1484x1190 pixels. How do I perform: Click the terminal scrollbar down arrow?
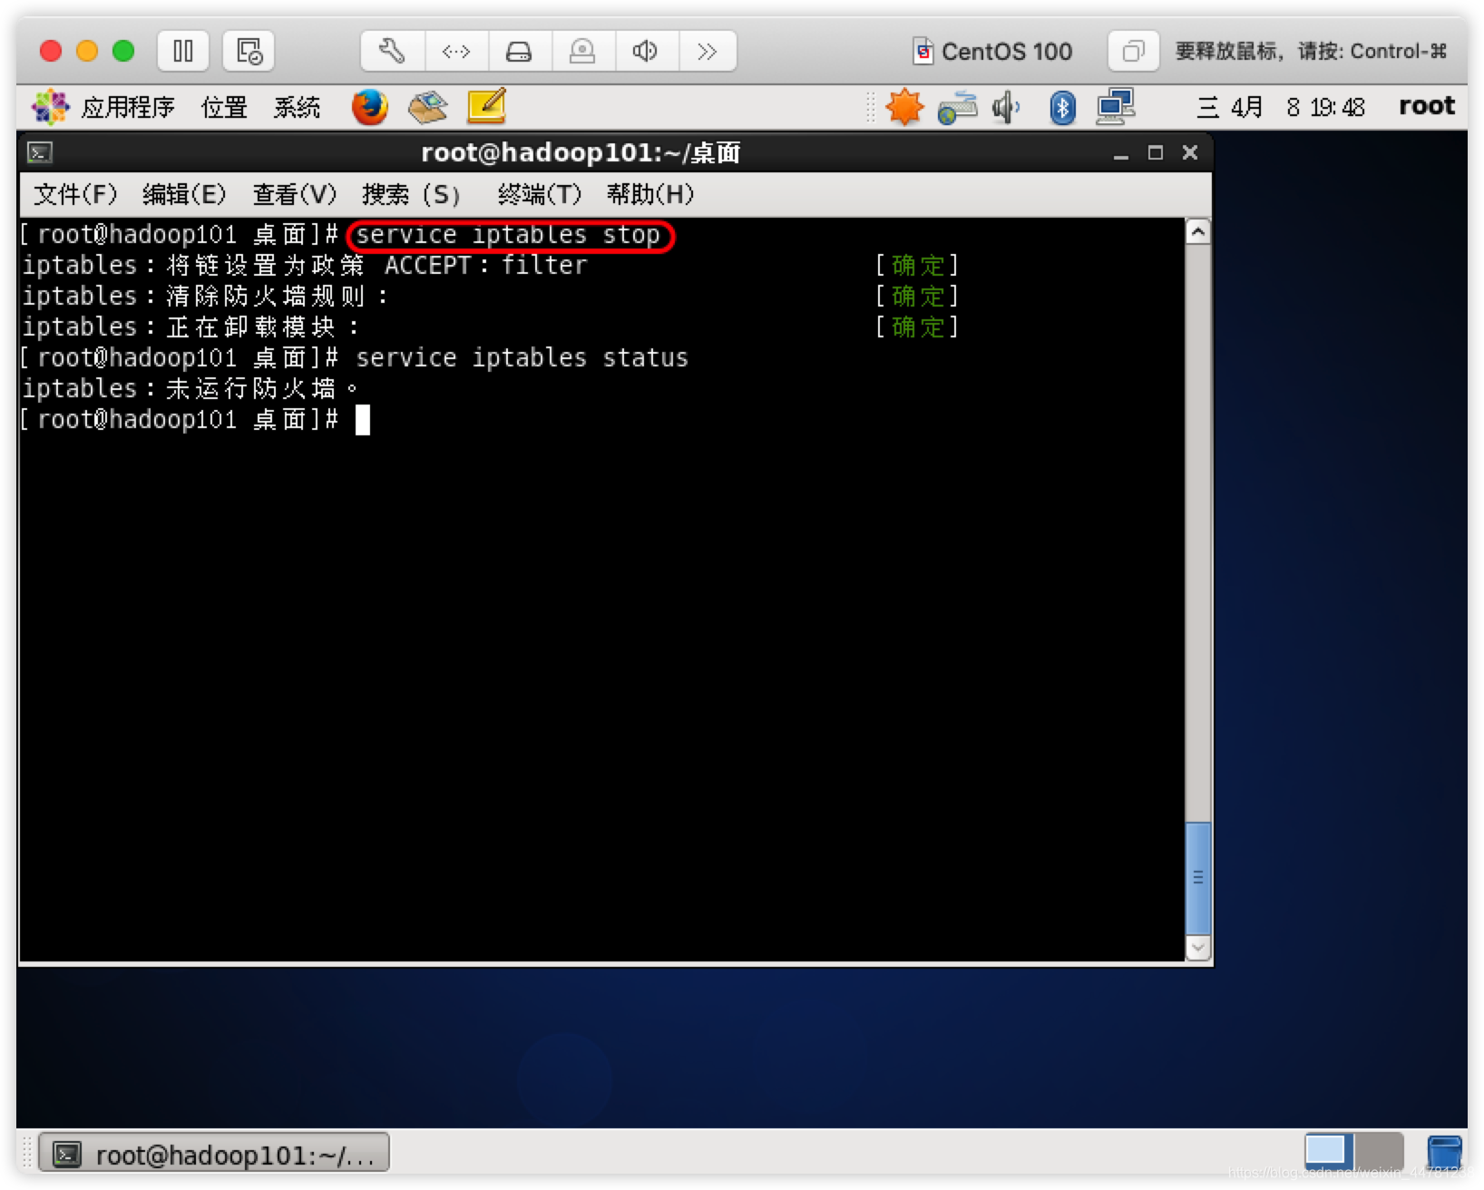tap(1198, 947)
